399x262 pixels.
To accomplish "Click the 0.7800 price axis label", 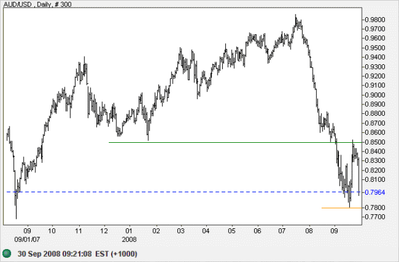I will (375, 208).
